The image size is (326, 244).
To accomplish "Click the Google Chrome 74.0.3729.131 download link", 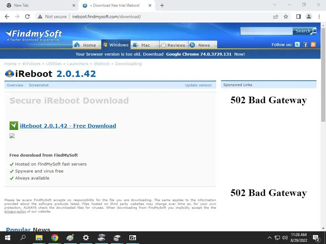I will (x=199, y=54).
